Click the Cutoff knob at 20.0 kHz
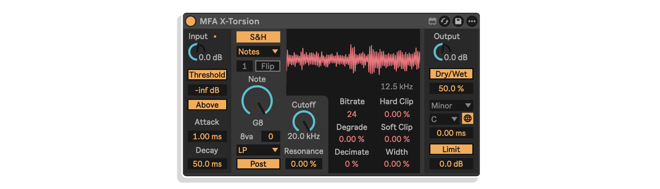660x189 pixels. (304, 121)
